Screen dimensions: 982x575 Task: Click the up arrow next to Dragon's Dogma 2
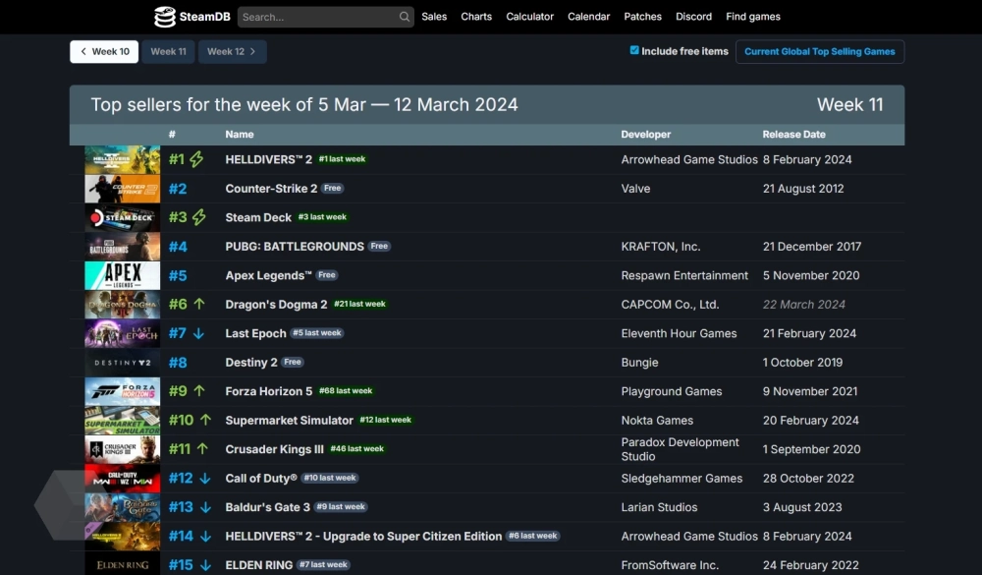pos(199,305)
